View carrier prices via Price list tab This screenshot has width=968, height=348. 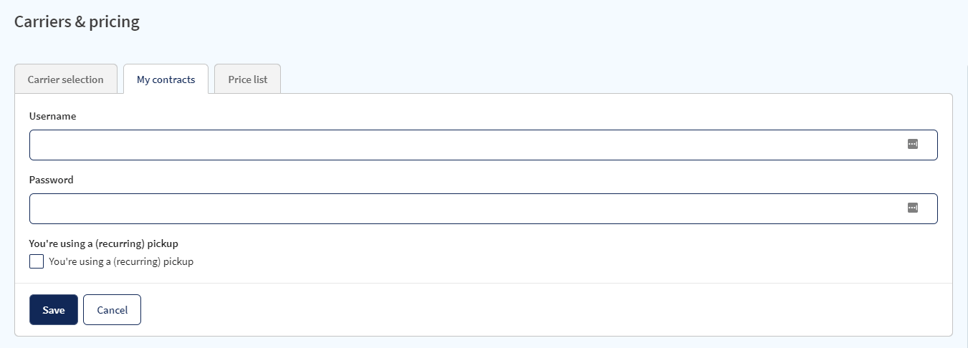click(x=248, y=79)
